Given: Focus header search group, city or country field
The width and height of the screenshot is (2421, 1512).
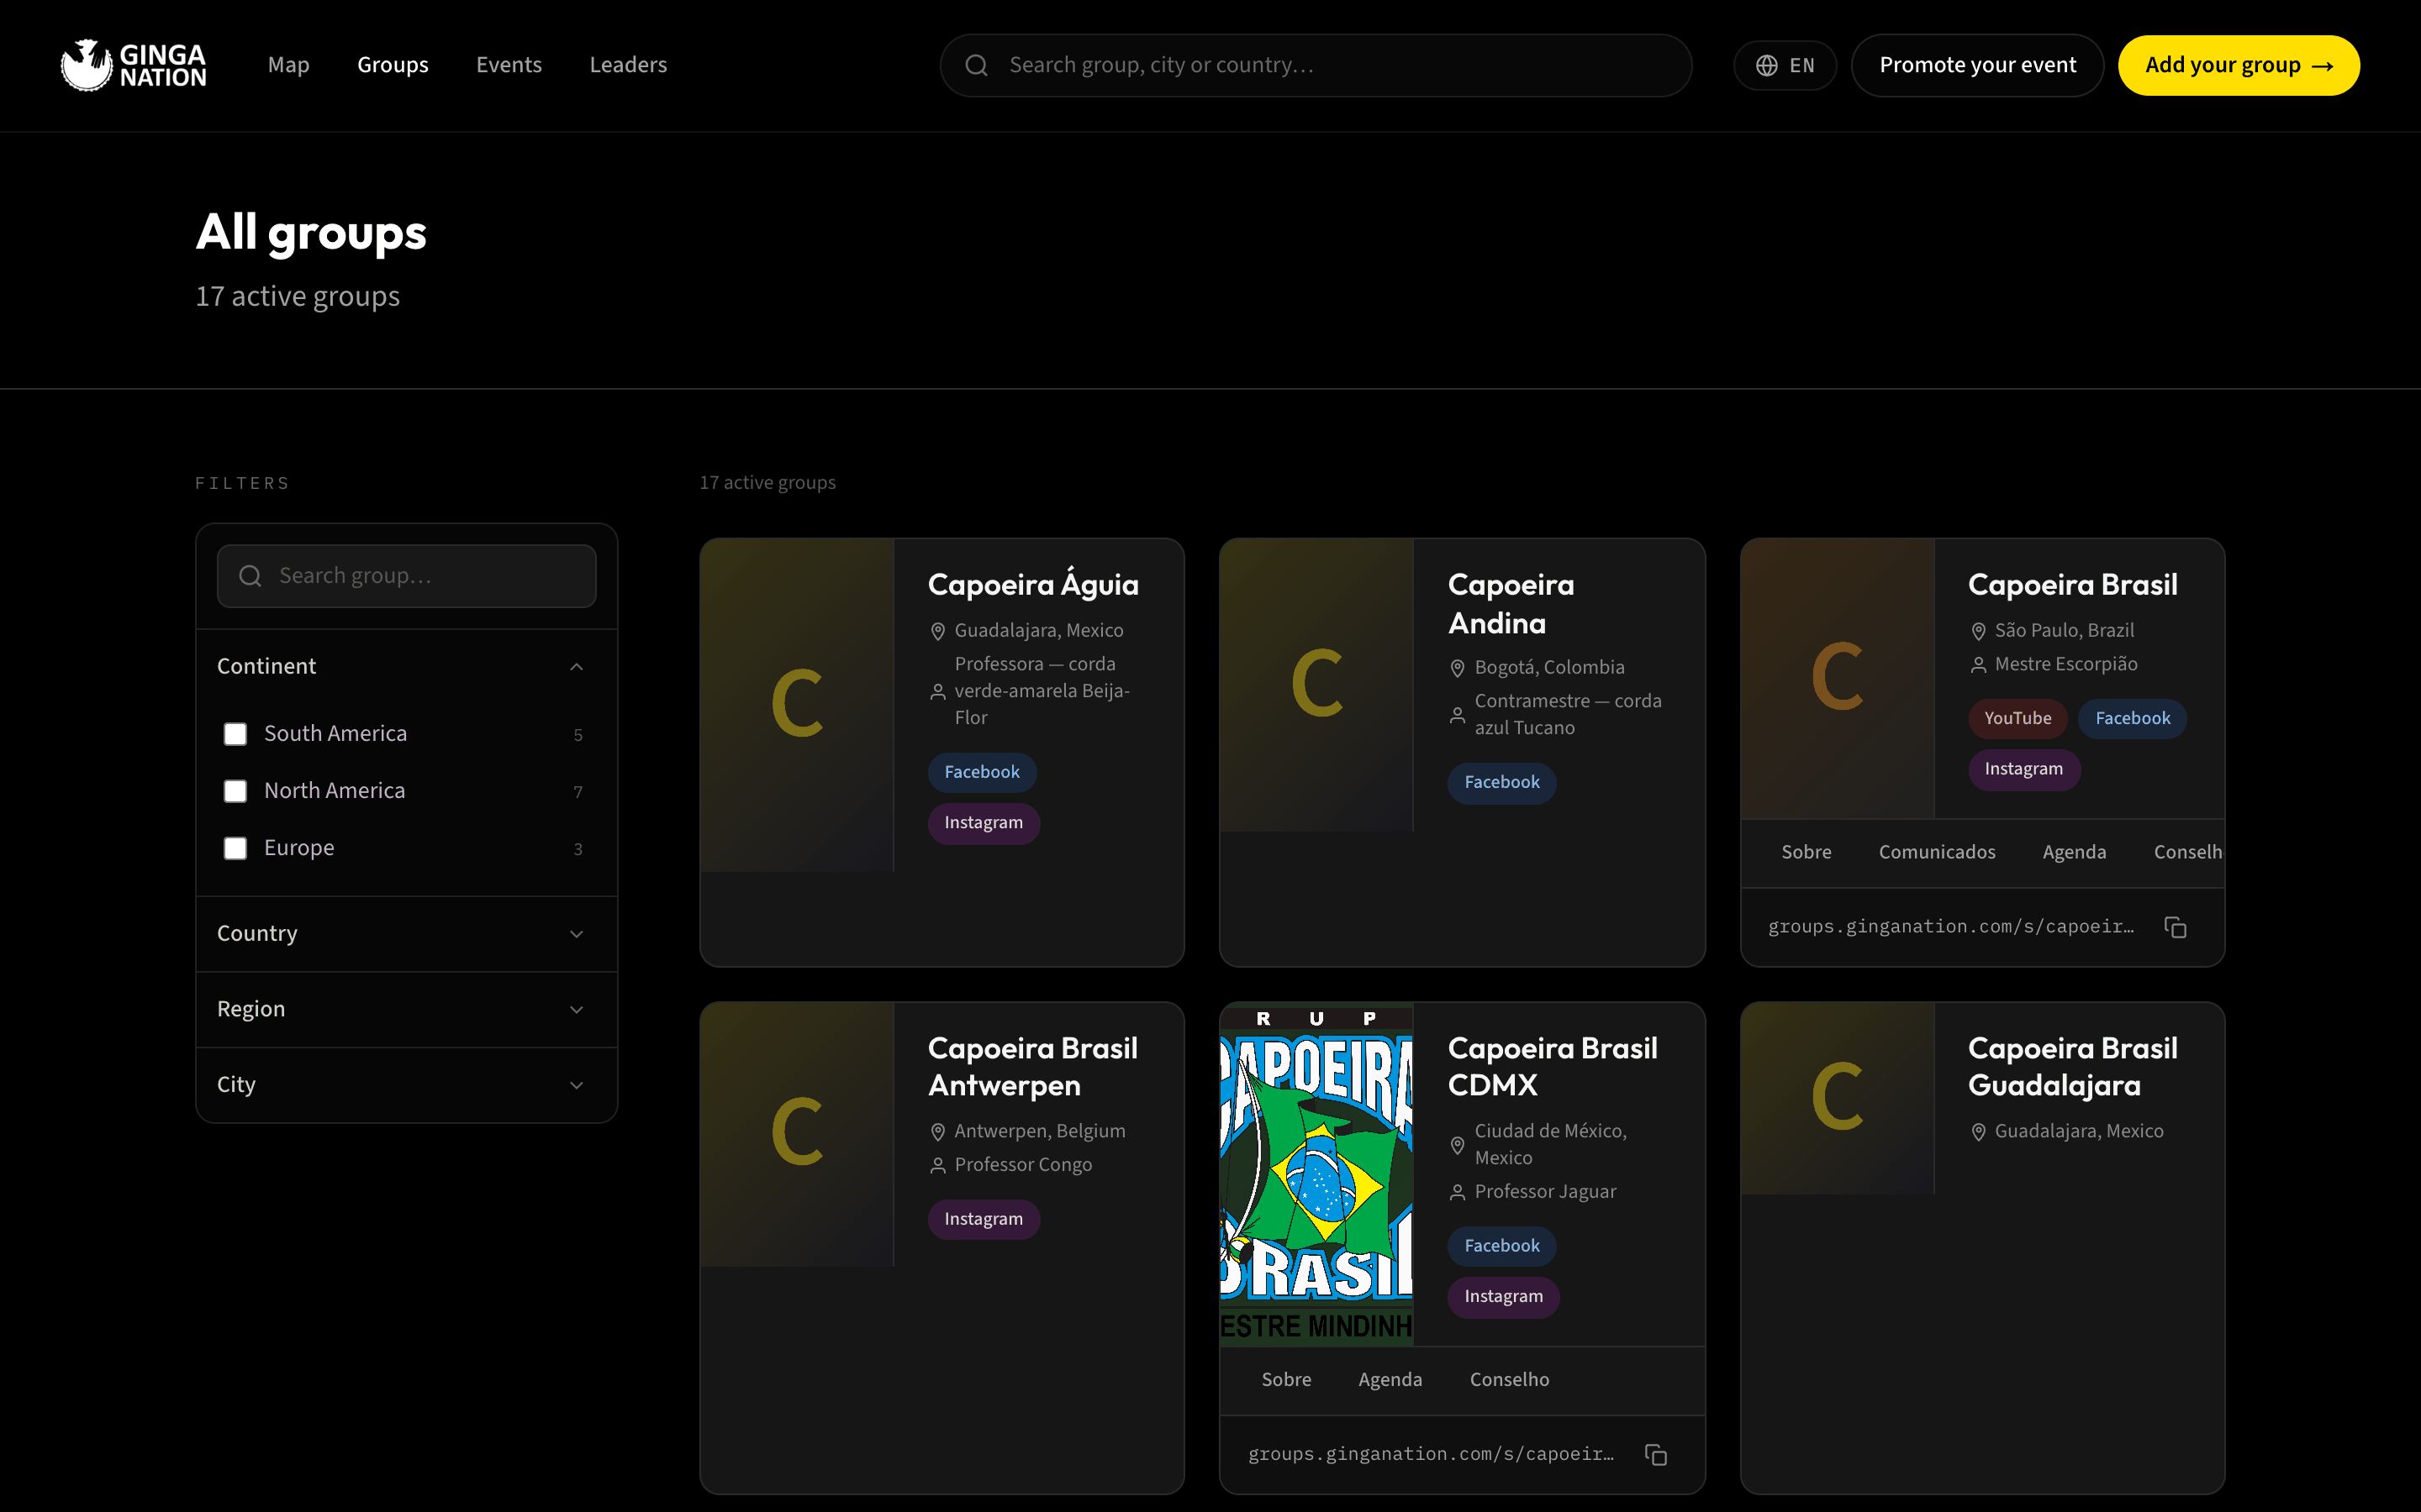Looking at the screenshot, I should point(1316,66).
